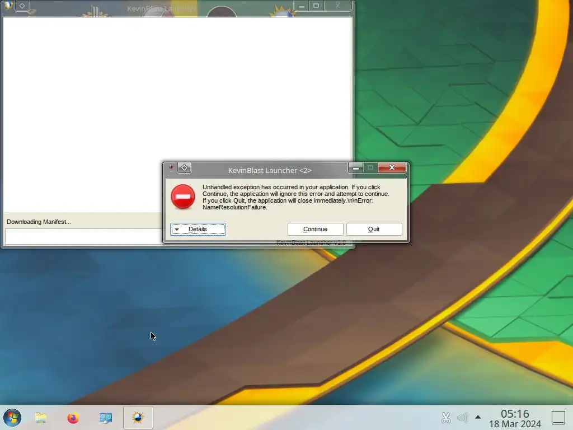Quit the application from error dialog

[x=374, y=229]
